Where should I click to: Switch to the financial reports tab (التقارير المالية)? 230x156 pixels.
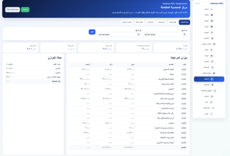pyautogui.click(x=139, y=22)
